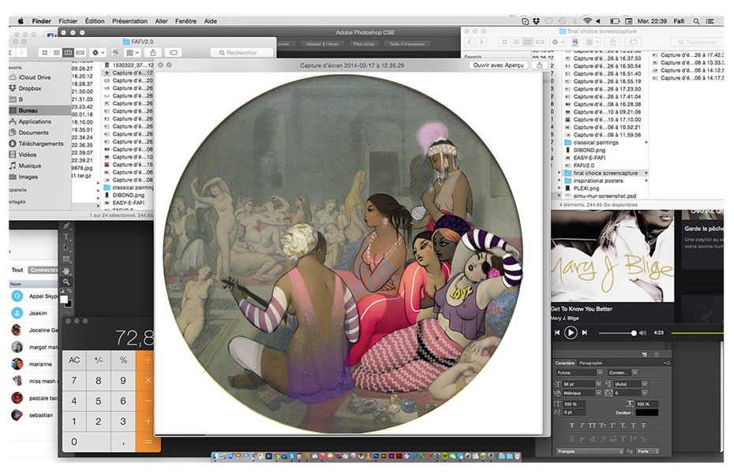Toggle subscript in Caractère panel

point(623,426)
